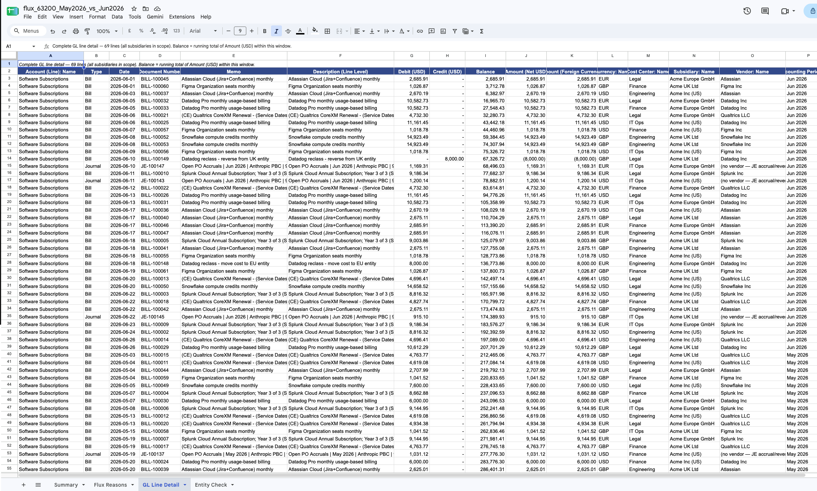This screenshot has height=491, width=817.
Task: Click the Move to folder icon
Action: pyautogui.click(x=146, y=8)
